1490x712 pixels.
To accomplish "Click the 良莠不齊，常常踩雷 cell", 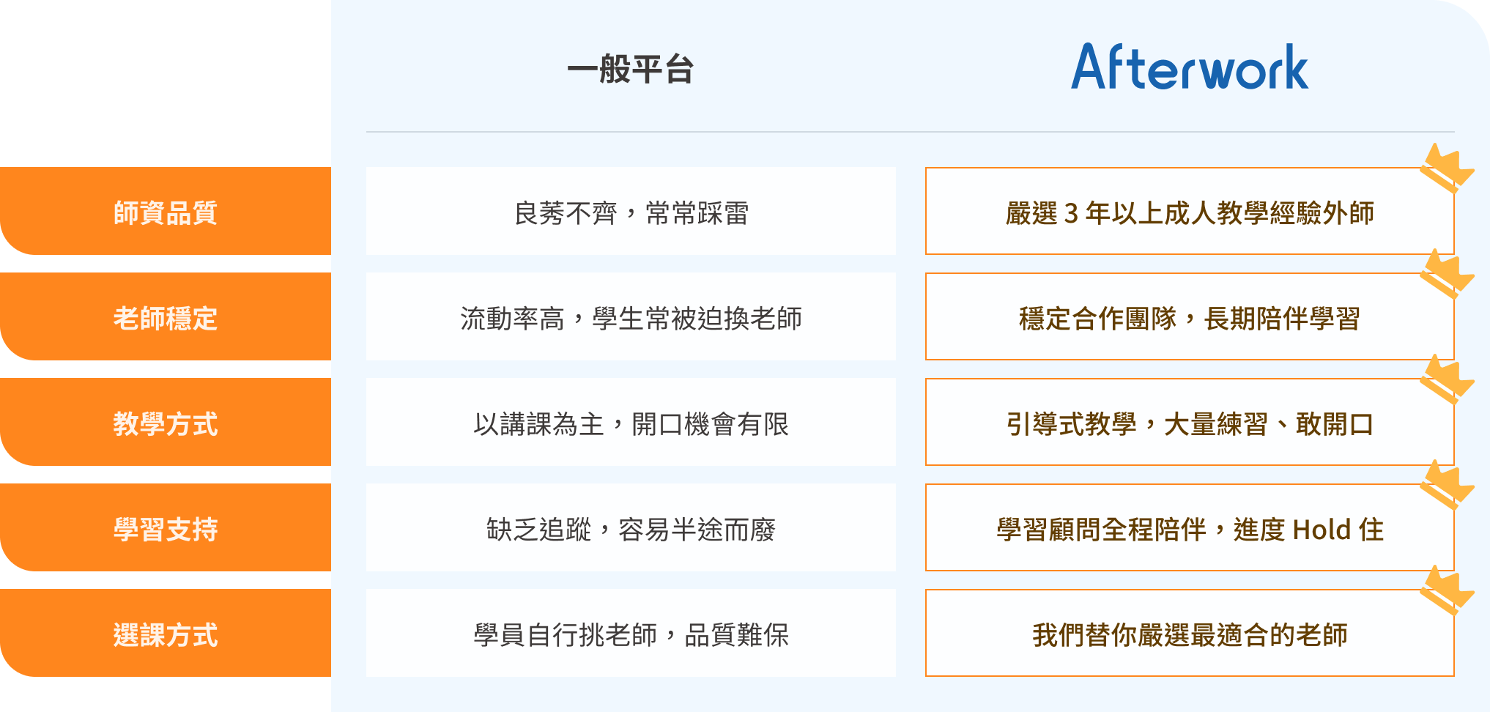I will pyautogui.click(x=631, y=212).
